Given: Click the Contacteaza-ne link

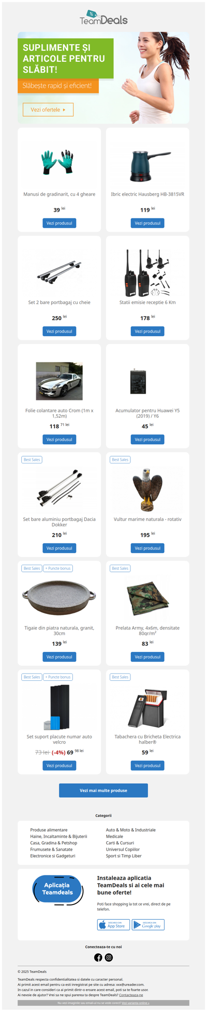Looking at the screenshot, I should 131,995.
